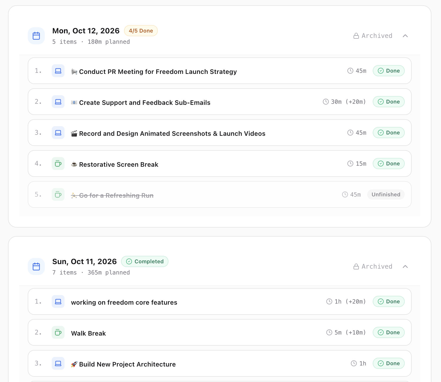Select the Restorative Screen Break title
Screen dimensions: 441x382
tap(115, 165)
